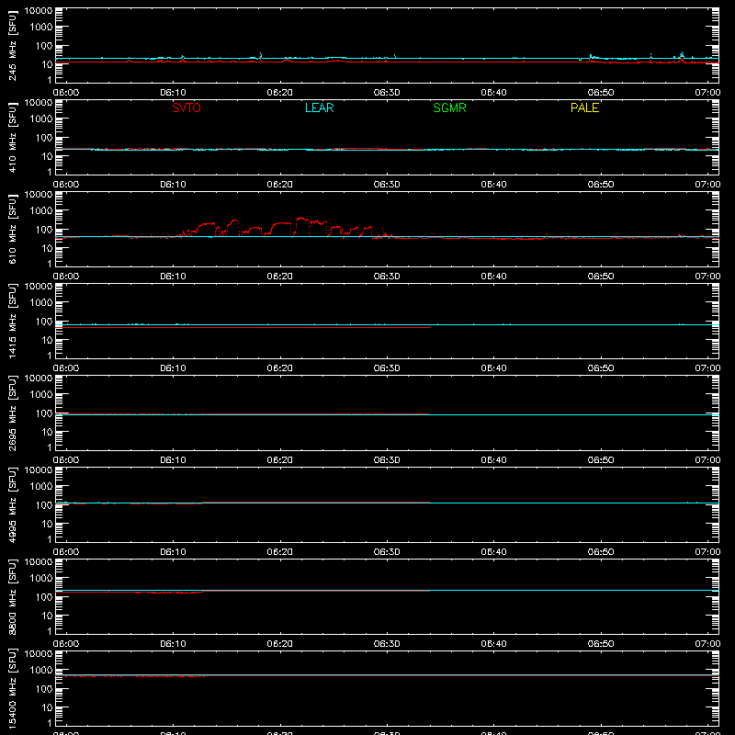The width and height of the screenshot is (735, 735).
Task: Click the 1000 y-axis value on 15400 MHz panel
Action: pyautogui.click(x=41, y=671)
